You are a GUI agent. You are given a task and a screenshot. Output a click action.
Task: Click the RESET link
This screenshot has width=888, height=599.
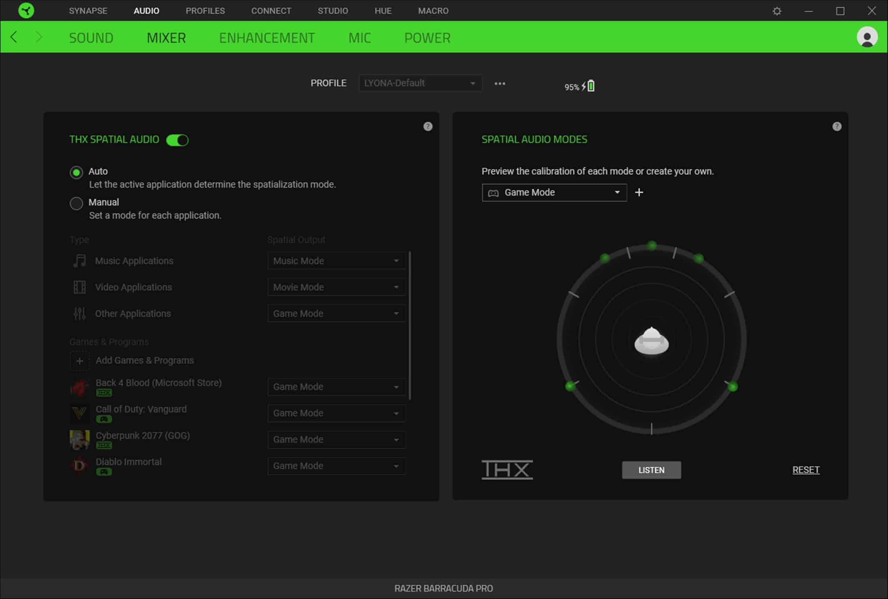pos(806,470)
